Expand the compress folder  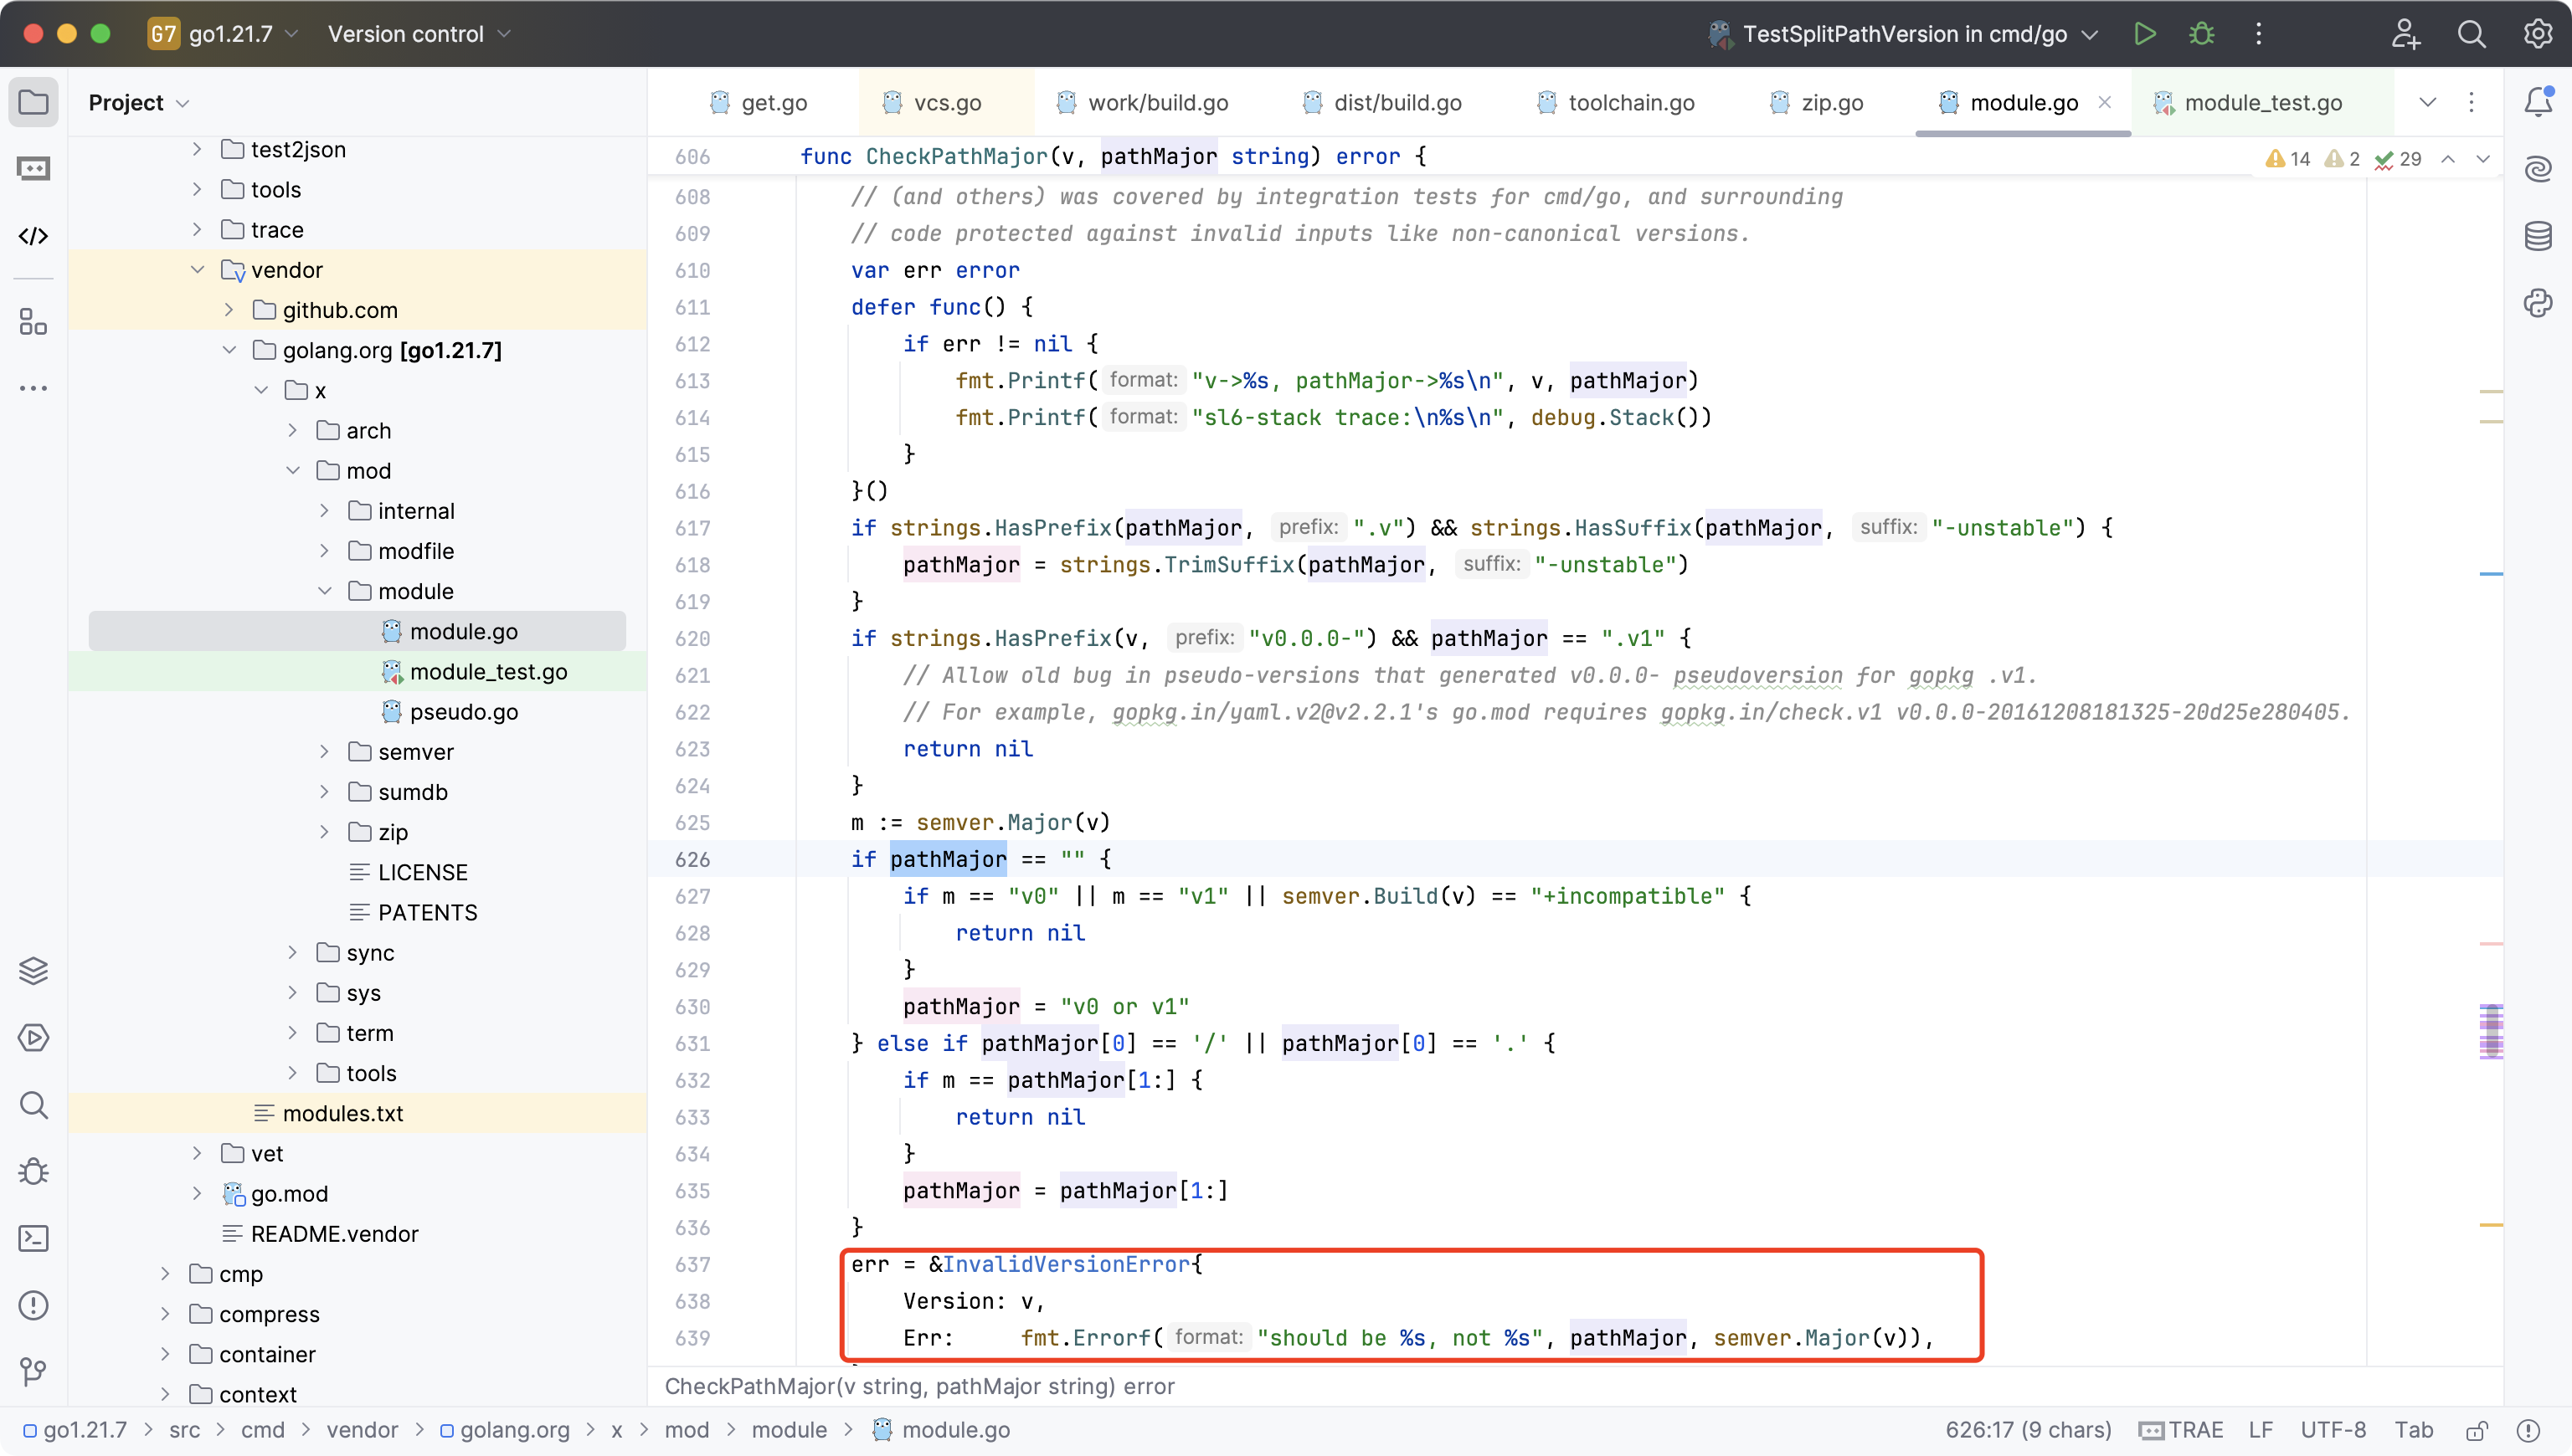pos(165,1314)
